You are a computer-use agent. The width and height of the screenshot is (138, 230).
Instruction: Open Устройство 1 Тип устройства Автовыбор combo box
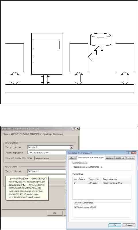point(47,171)
